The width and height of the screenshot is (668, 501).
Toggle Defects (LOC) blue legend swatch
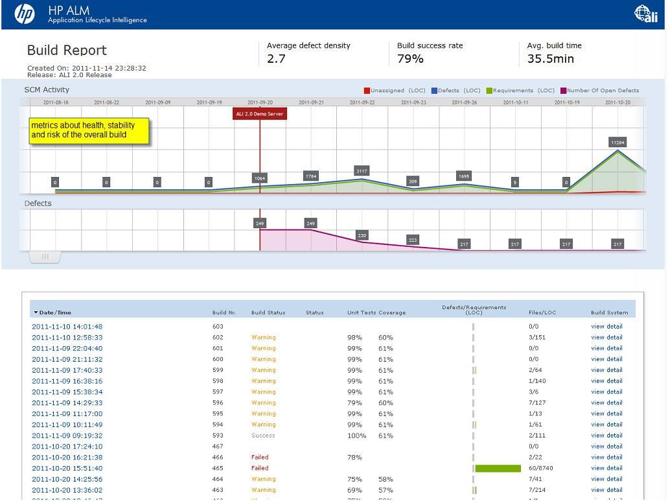434,91
